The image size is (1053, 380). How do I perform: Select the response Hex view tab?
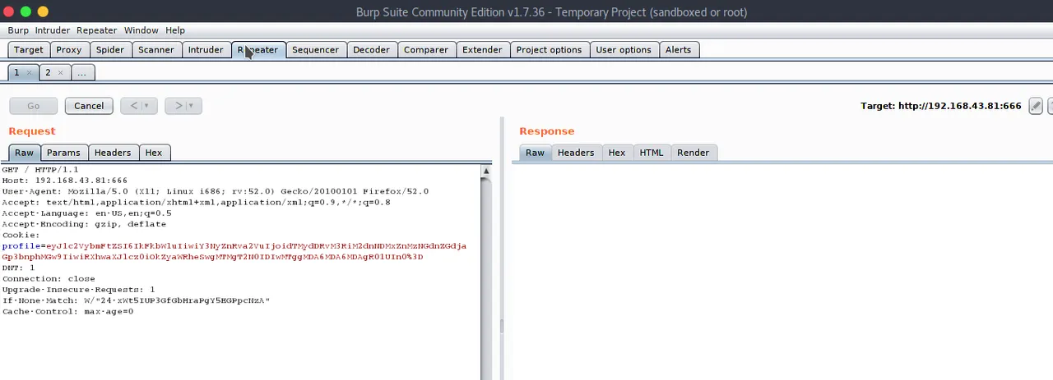pos(617,153)
